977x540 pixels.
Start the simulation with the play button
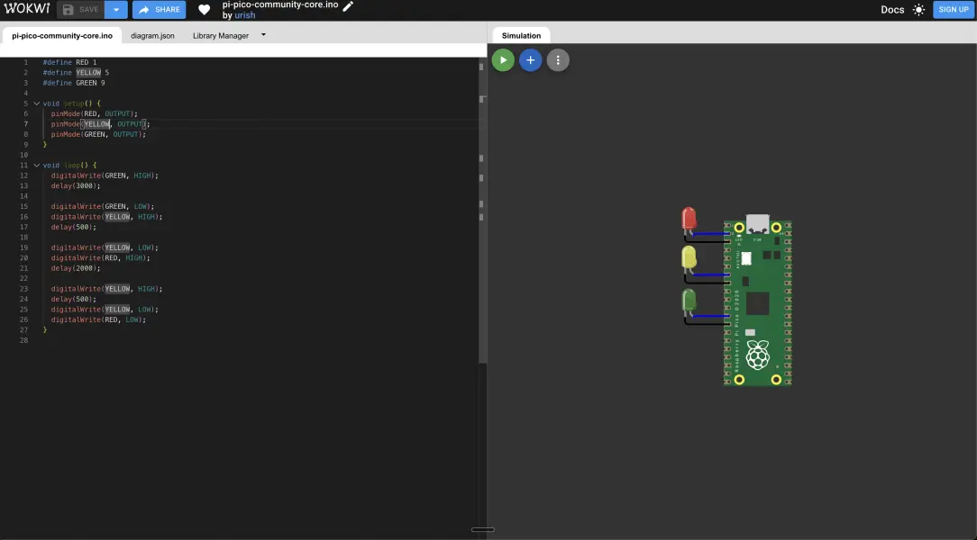pyautogui.click(x=503, y=59)
